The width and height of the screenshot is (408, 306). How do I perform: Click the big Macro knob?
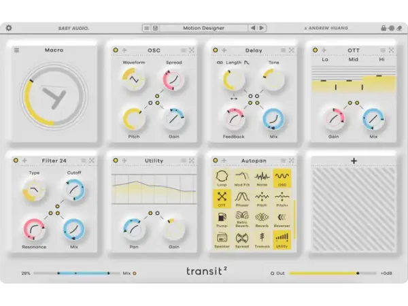pos(54,96)
